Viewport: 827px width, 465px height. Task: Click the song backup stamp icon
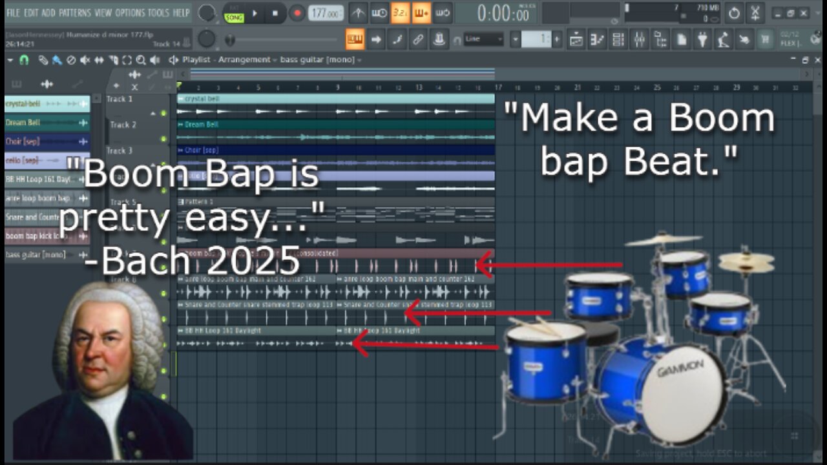pos(439,39)
